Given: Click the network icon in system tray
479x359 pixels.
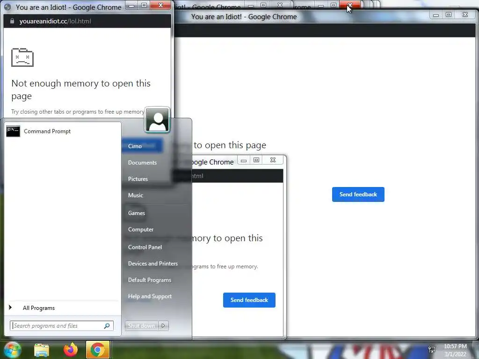Looking at the screenshot, I should click(432, 350).
